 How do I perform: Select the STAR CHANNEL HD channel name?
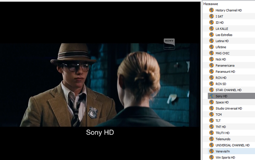tap(228, 90)
